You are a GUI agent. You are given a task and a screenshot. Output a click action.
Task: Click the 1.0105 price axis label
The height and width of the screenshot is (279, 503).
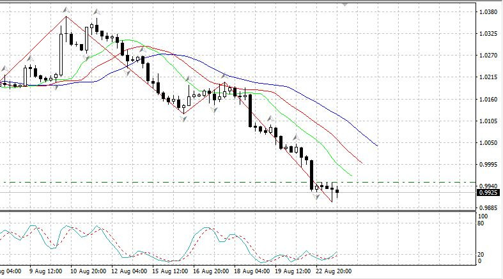(x=488, y=121)
